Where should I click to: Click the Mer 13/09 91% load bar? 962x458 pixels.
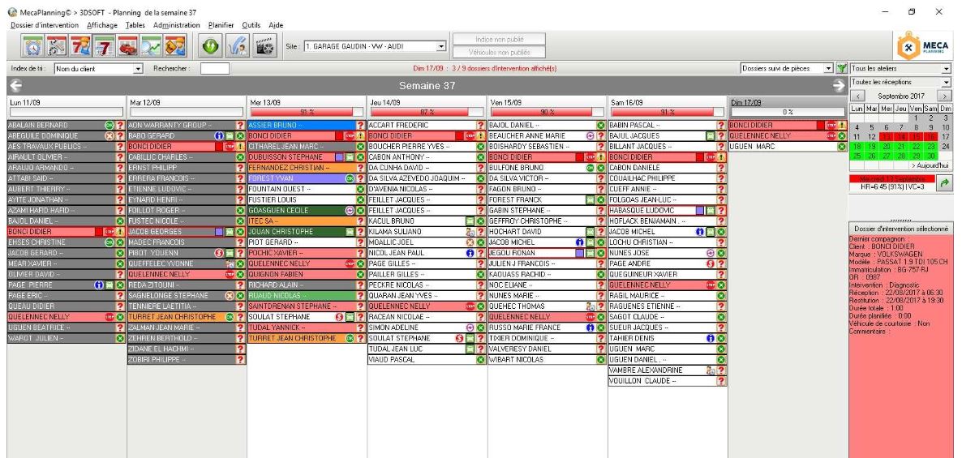click(x=301, y=112)
